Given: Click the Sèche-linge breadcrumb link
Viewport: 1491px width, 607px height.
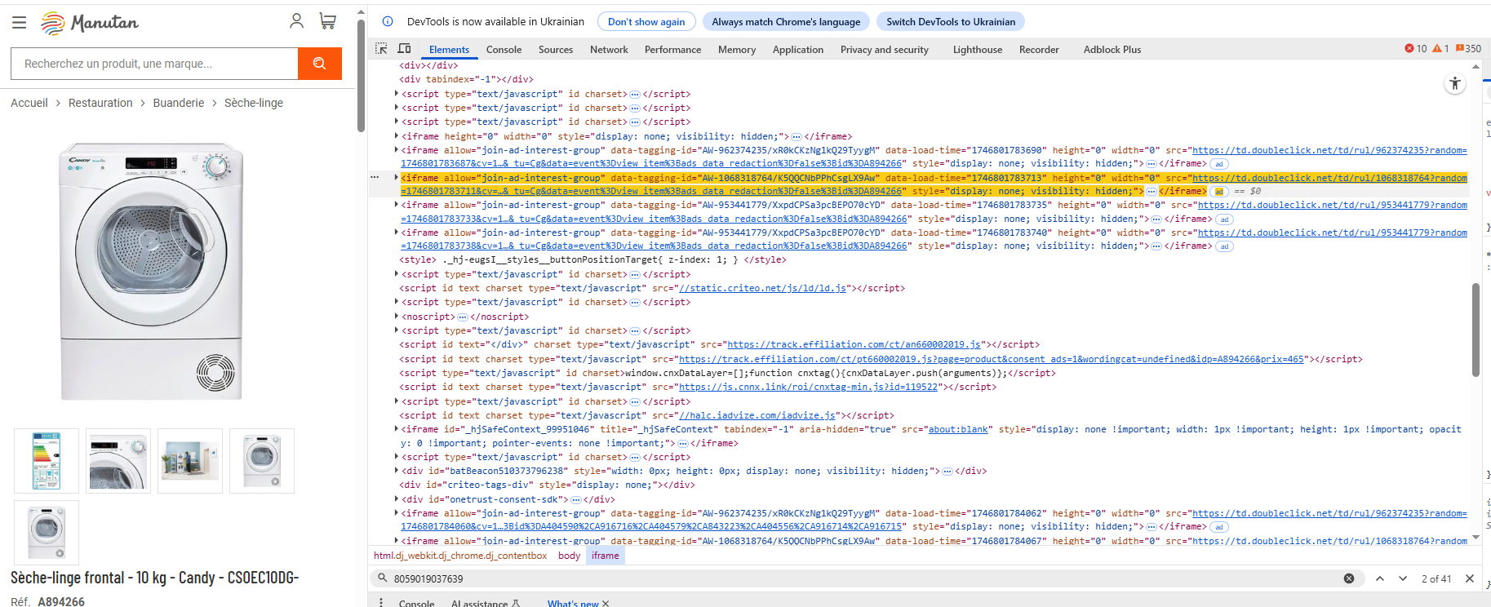Looking at the screenshot, I should pyautogui.click(x=254, y=103).
